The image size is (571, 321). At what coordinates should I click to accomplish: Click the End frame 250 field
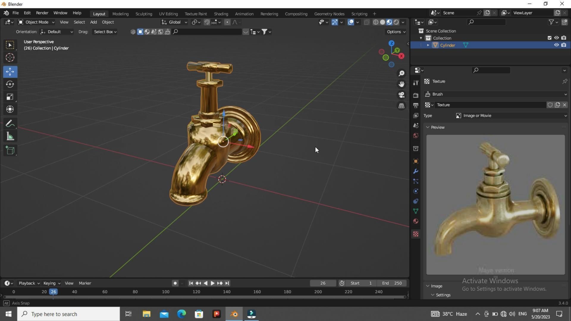pos(392,283)
